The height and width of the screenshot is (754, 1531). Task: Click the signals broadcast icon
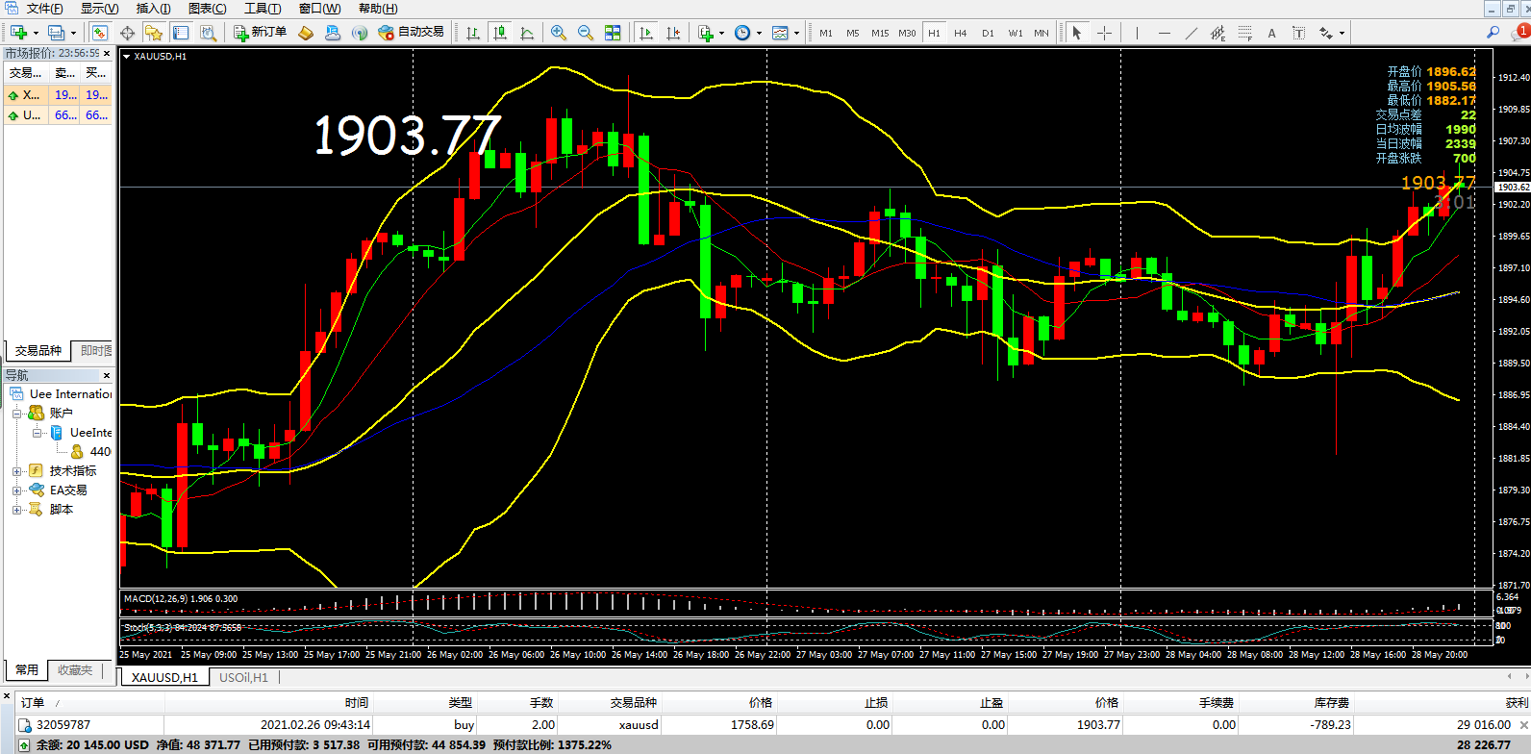360,33
